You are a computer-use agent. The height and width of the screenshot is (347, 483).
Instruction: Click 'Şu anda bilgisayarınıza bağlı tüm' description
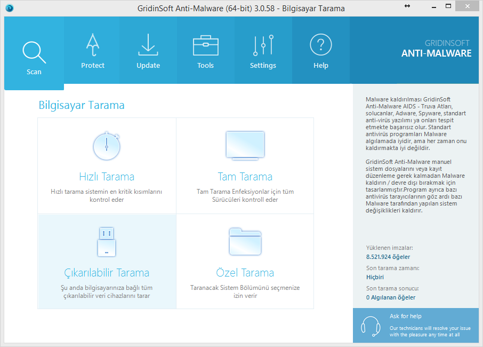pyautogui.click(x=107, y=291)
